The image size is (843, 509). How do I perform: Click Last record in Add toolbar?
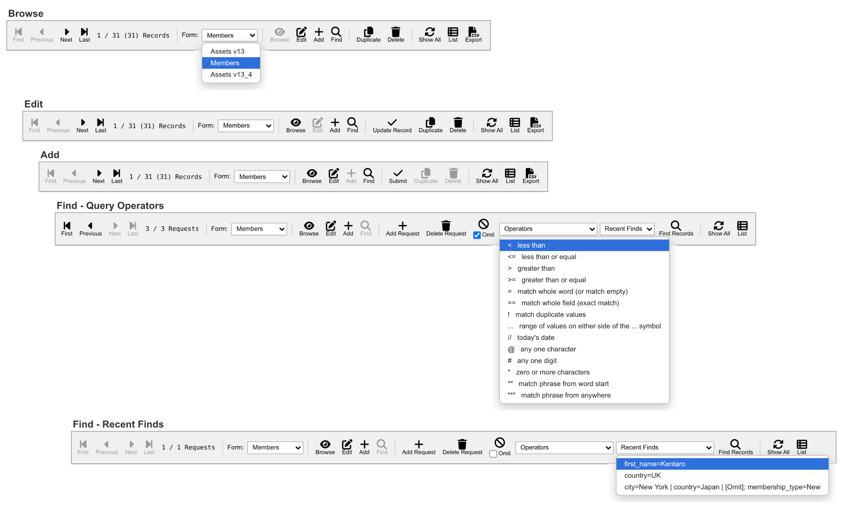117,176
